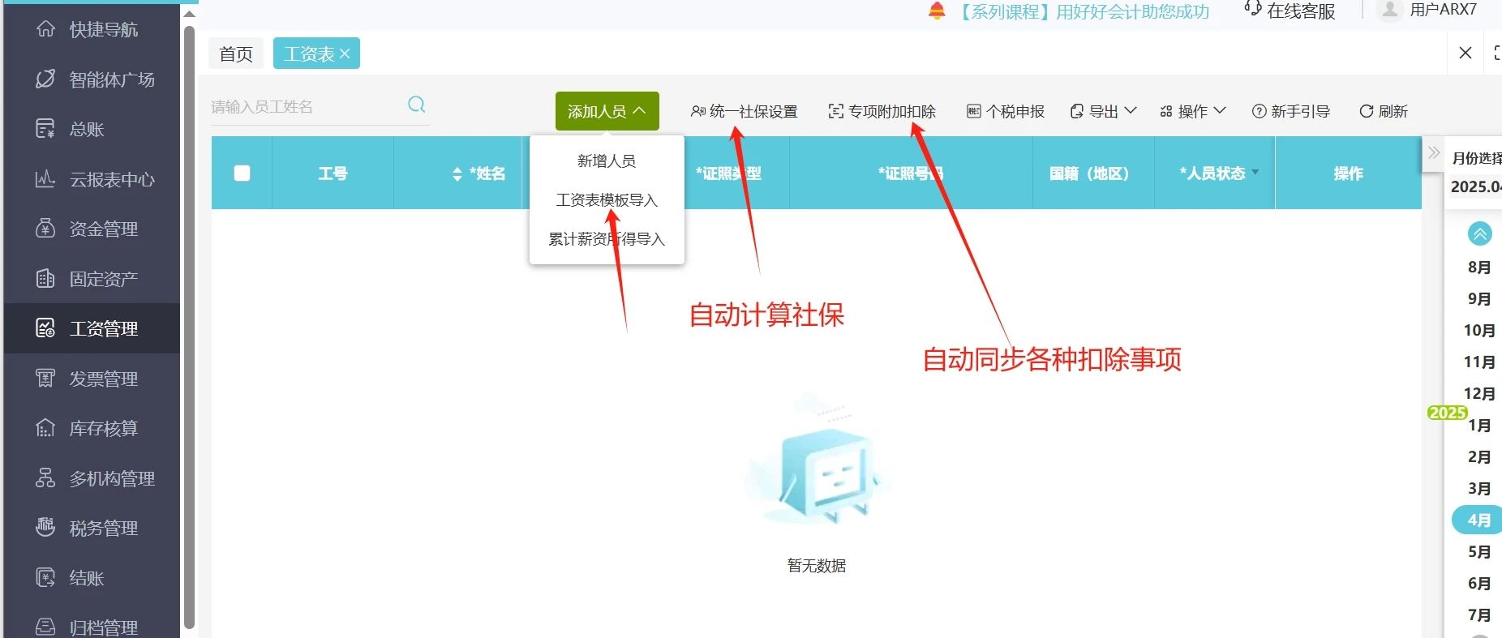Open 专项附加扣除 toolbar item

882,111
